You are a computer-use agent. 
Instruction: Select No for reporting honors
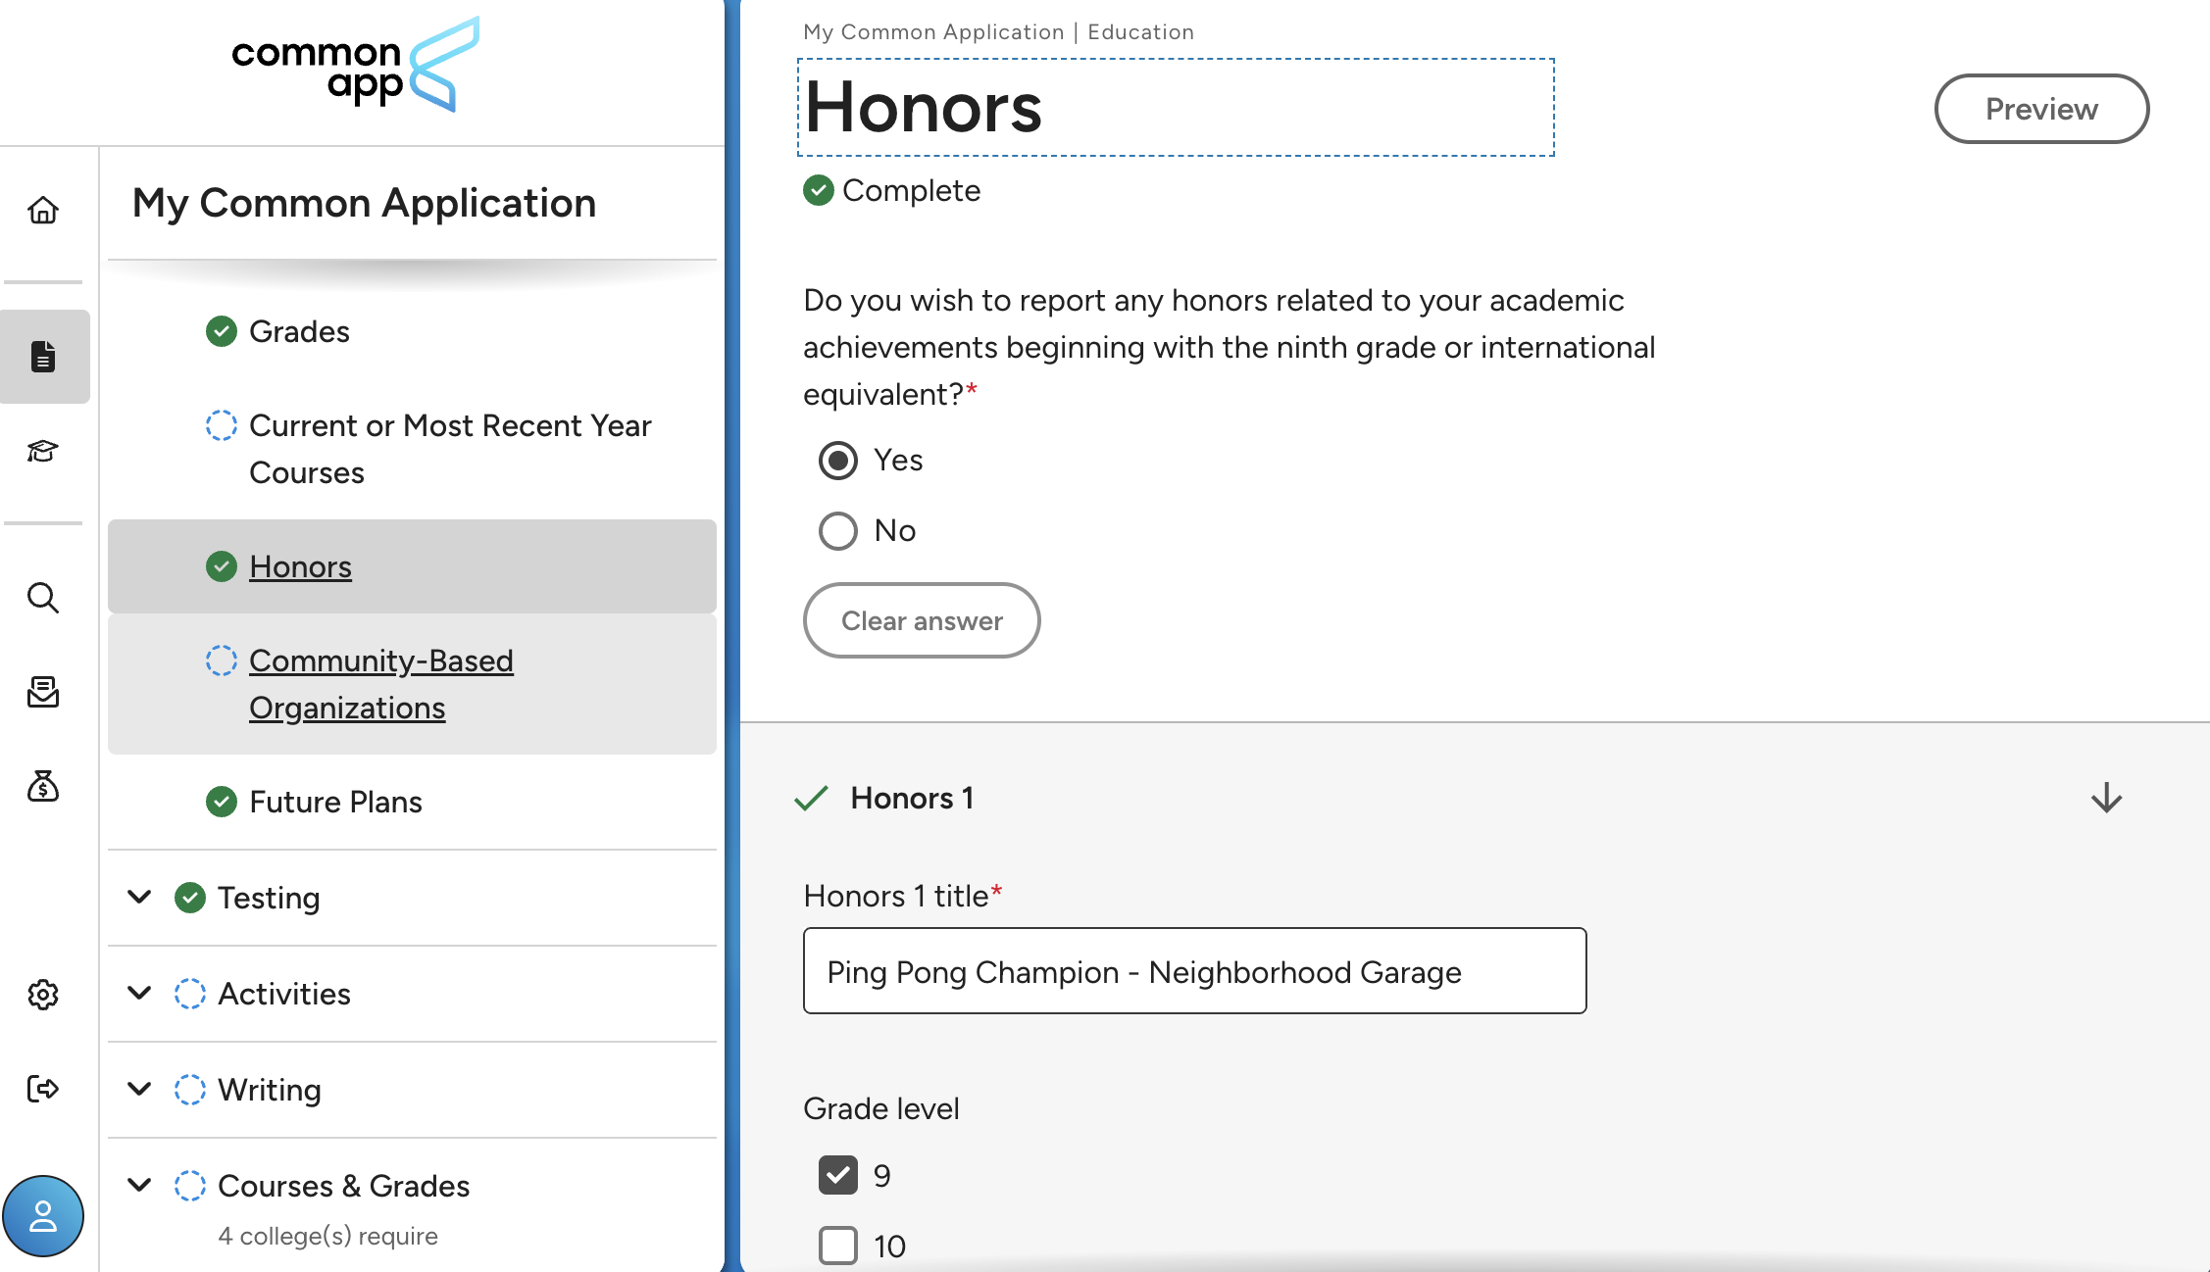tap(836, 530)
